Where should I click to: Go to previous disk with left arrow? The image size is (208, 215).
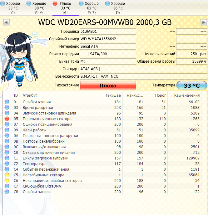[x=6, y=22]
